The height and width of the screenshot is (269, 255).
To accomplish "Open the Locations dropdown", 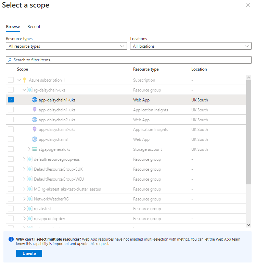I will pyautogui.click(x=191, y=46).
